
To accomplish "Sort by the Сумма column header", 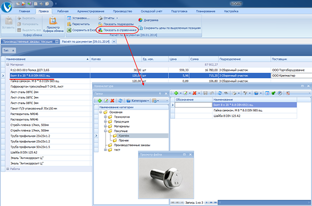I will click(203, 59).
